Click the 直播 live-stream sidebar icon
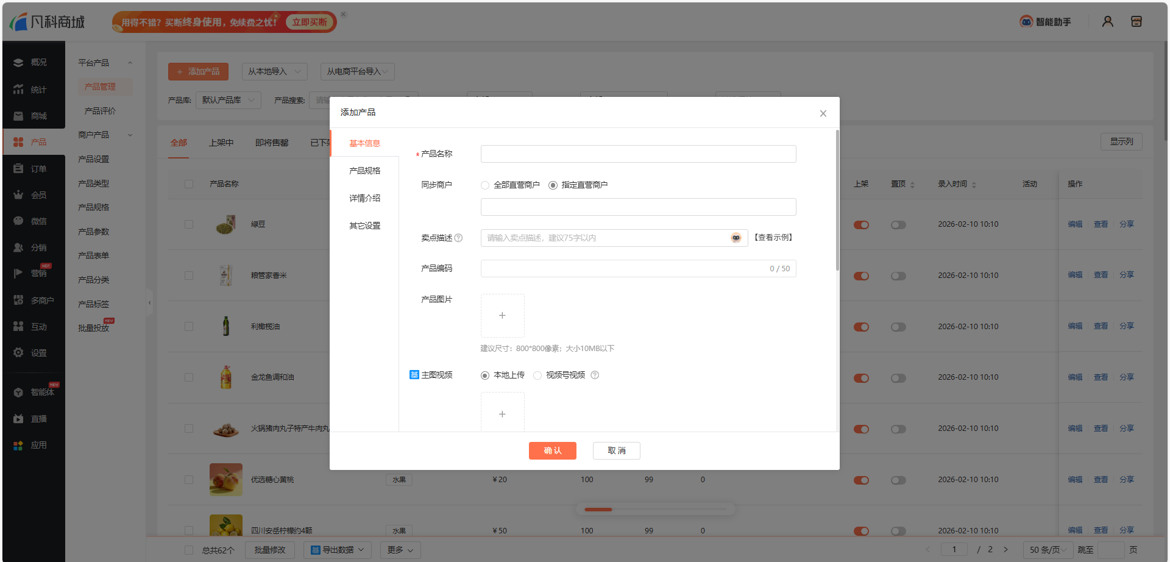 click(x=34, y=418)
